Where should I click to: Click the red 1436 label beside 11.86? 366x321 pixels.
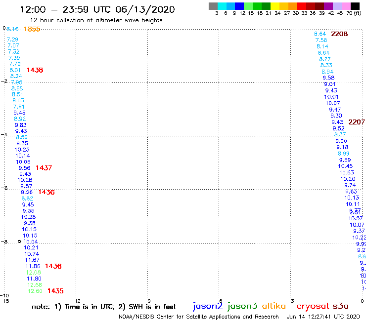click(x=53, y=266)
